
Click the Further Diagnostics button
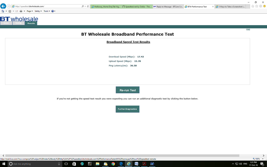128,109
